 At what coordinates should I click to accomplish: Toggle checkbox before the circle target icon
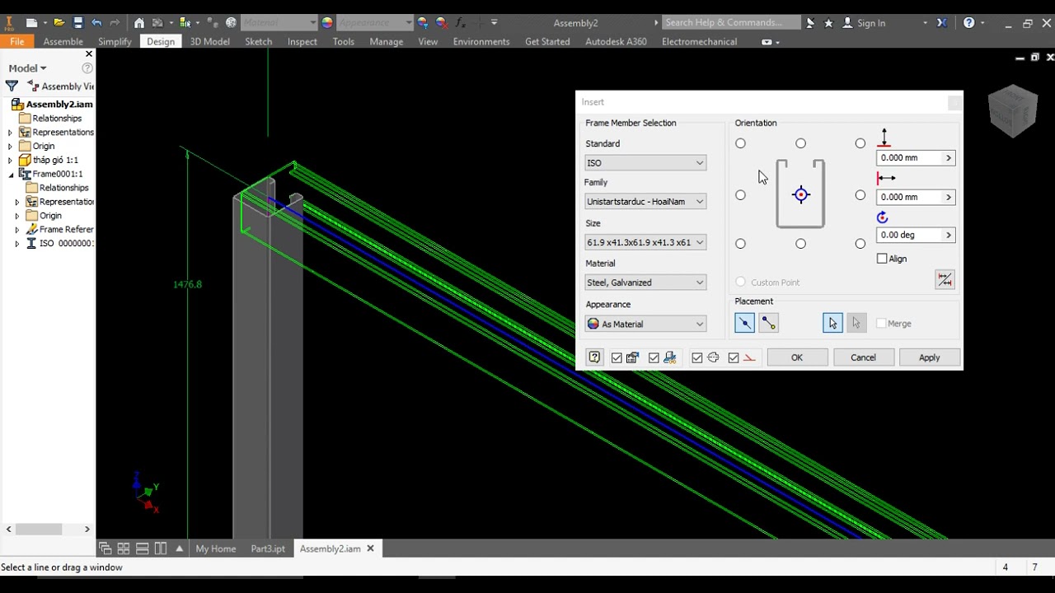pos(697,358)
